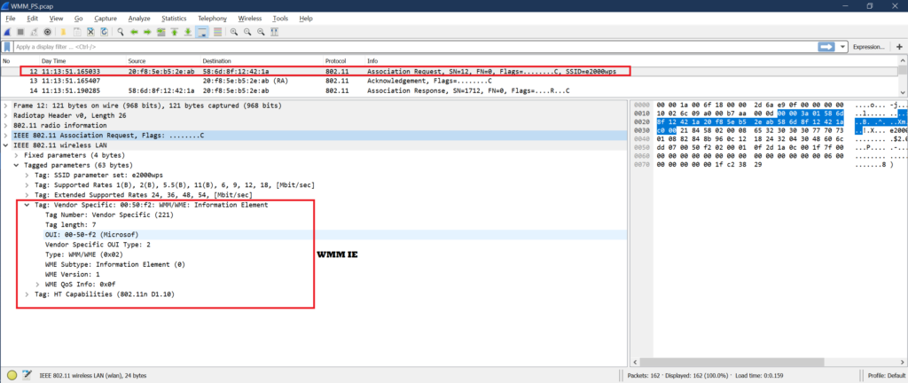Reload this capture file icon

[105, 32]
